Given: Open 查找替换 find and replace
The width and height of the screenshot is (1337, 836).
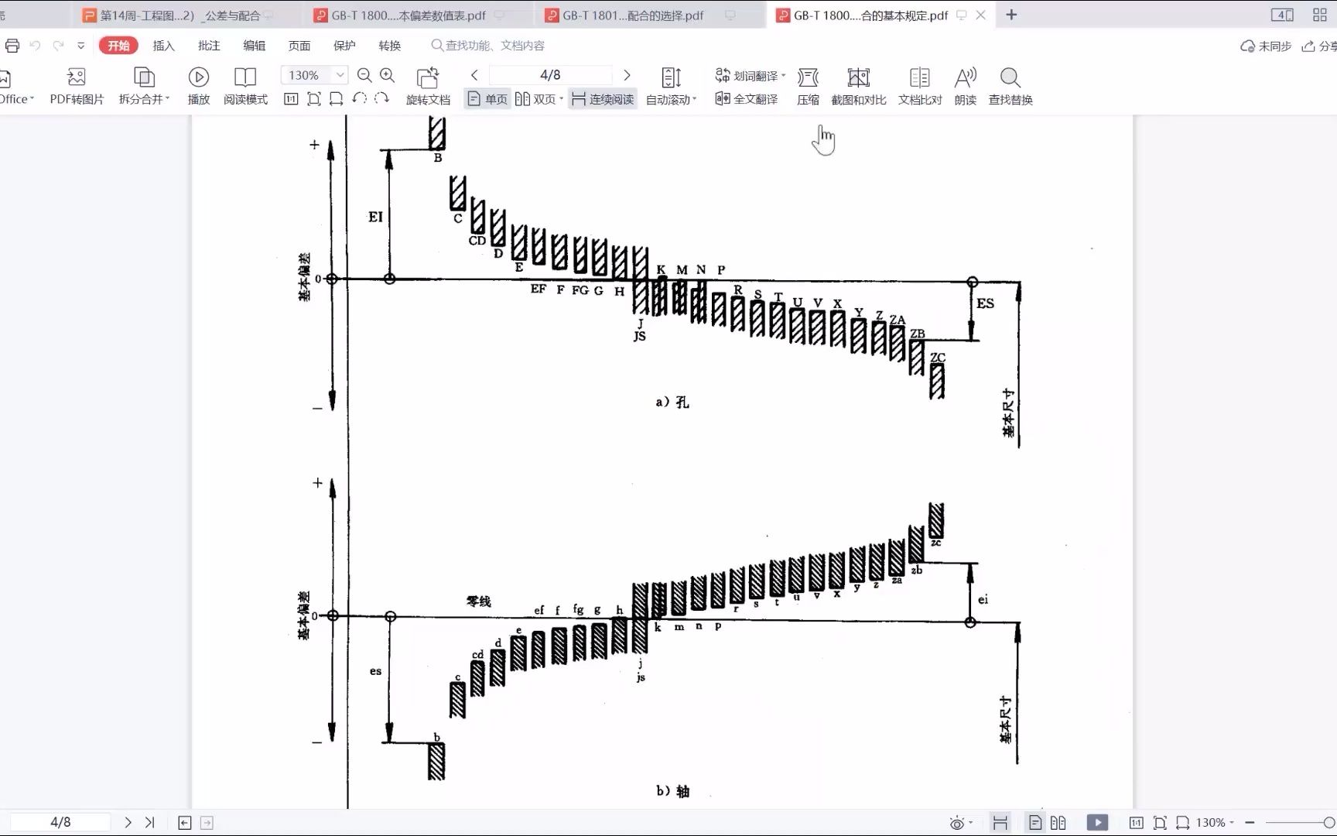Looking at the screenshot, I should click(1010, 86).
